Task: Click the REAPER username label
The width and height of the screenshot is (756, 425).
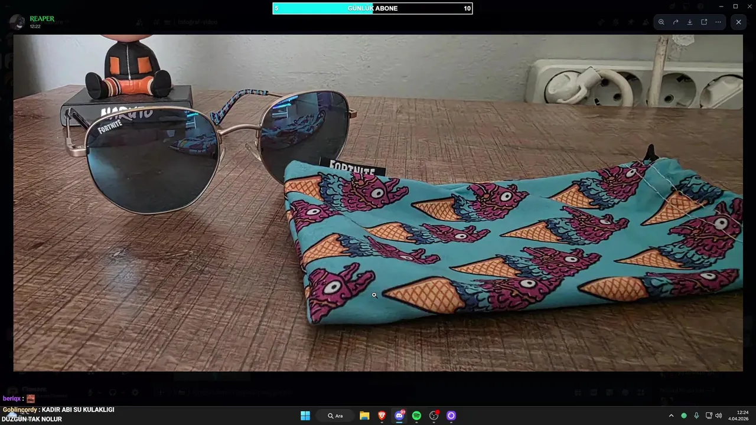Action: (42, 19)
